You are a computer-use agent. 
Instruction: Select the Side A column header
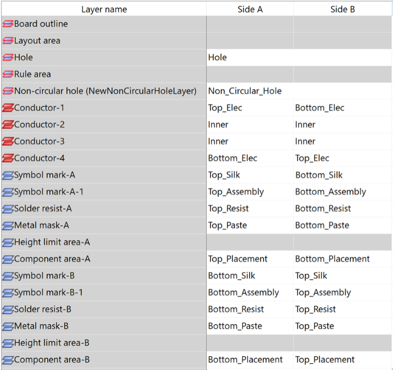coord(250,9)
